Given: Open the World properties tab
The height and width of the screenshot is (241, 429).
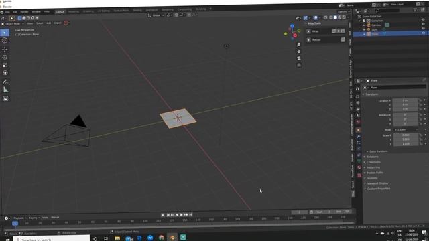Looking at the screenshot, I should tap(358, 122).
